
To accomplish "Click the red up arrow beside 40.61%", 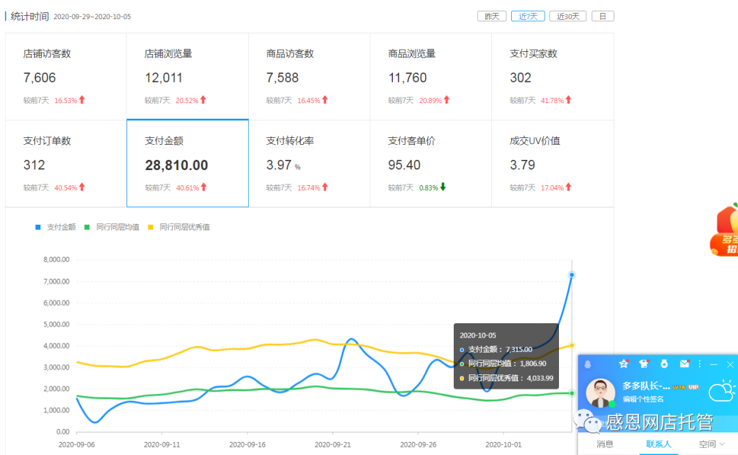I will (204, 187).
